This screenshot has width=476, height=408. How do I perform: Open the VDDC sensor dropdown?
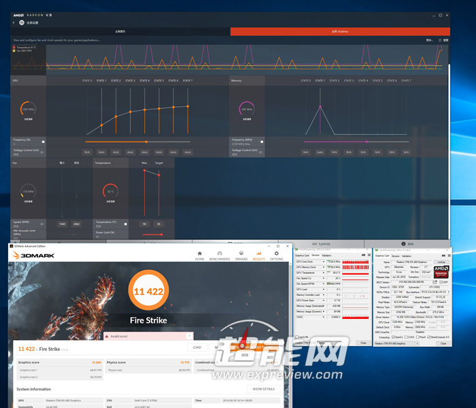point(323,317)
